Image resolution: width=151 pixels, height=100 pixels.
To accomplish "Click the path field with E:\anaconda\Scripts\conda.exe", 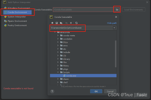I will coord(81,28).
